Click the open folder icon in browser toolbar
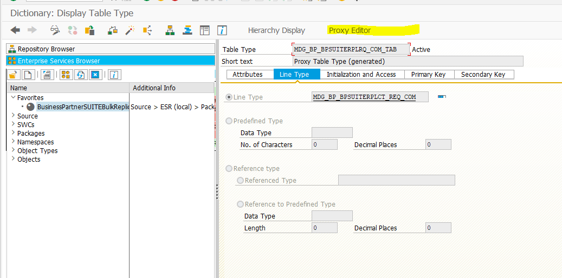 (x=13, y=75)
